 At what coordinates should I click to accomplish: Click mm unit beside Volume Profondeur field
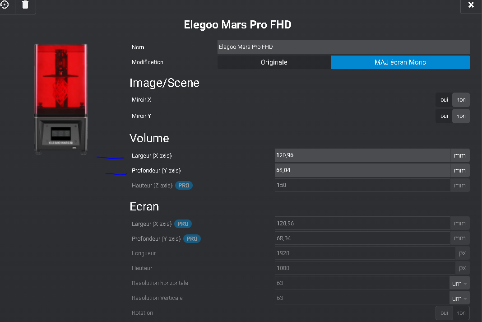[460, 170]
